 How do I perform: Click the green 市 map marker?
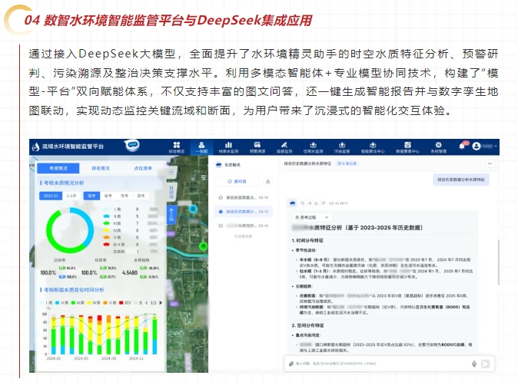[204, 246]
